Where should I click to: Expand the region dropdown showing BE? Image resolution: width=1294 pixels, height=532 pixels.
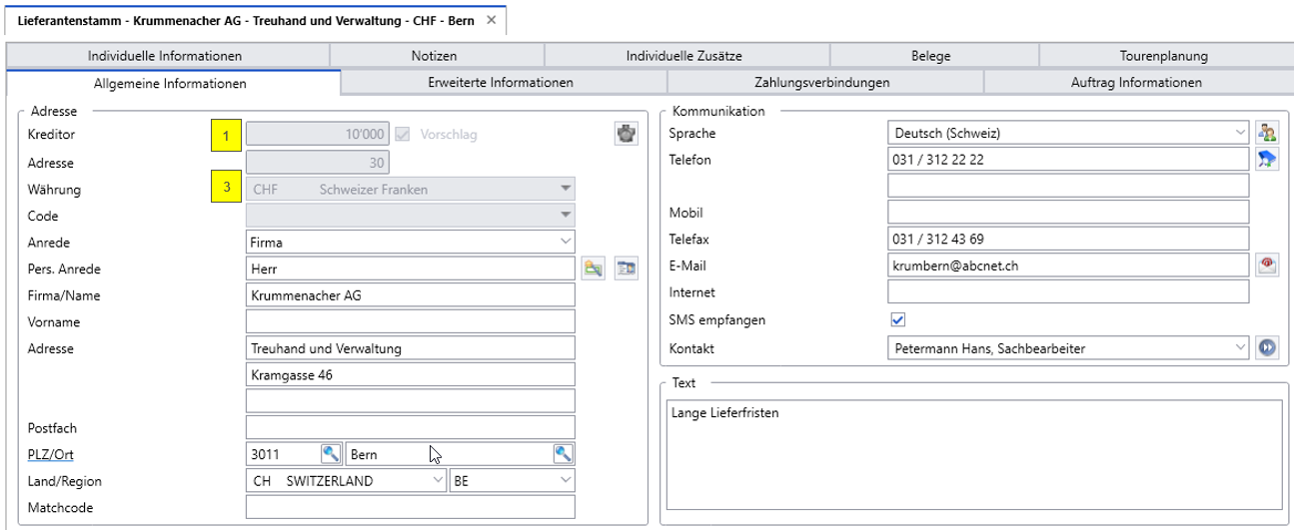tap(513, 481)
